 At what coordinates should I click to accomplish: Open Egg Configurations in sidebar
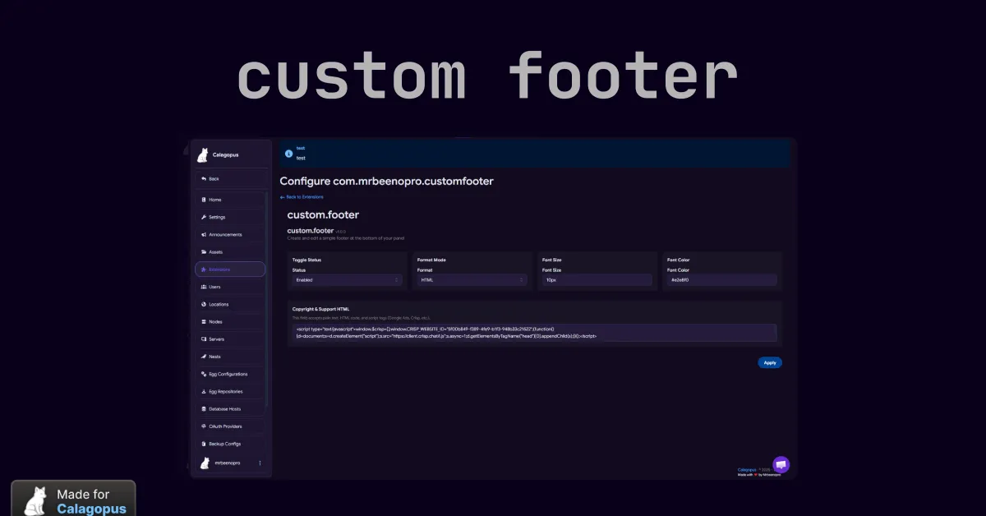point(230,374)
